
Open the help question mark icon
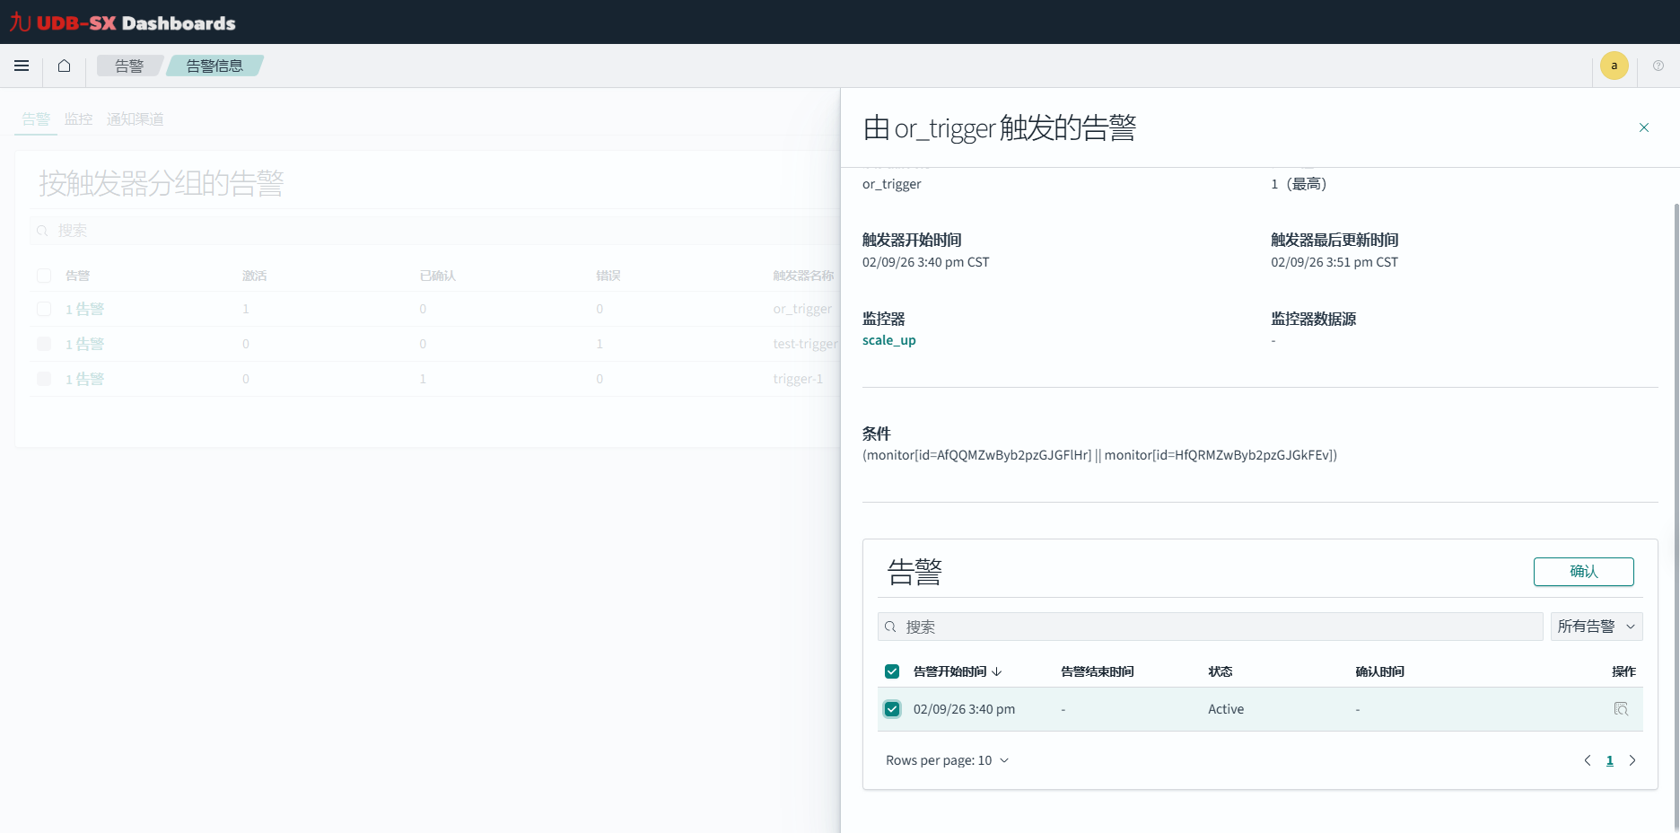click(x=1658, y=66)
